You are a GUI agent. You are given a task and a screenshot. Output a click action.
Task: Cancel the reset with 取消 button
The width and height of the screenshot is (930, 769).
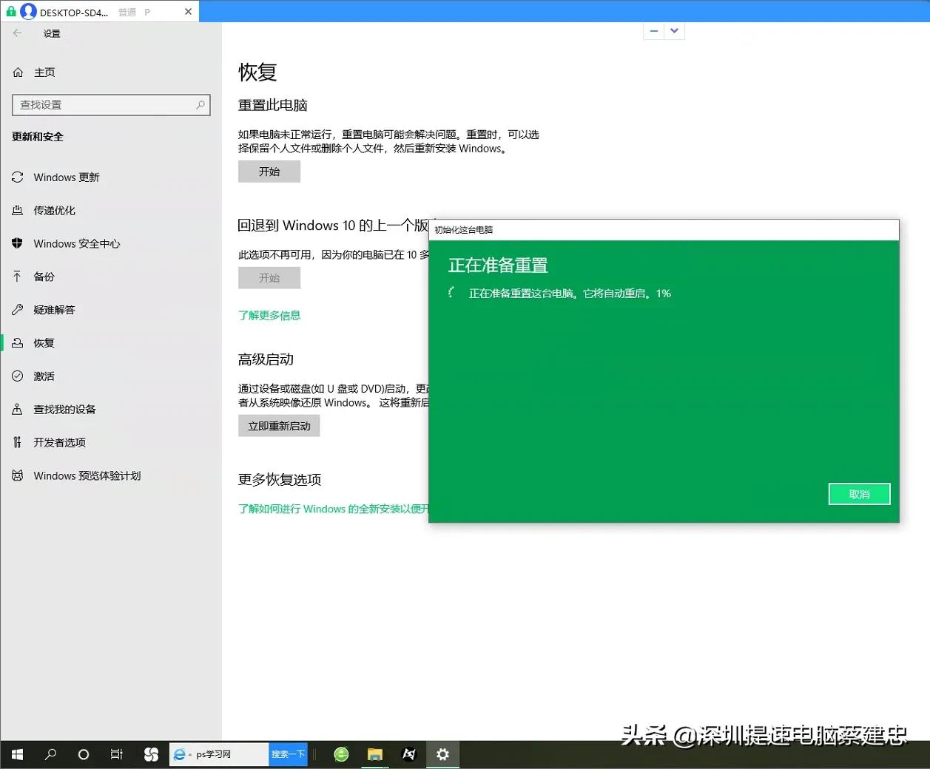(x=859, y=494)
